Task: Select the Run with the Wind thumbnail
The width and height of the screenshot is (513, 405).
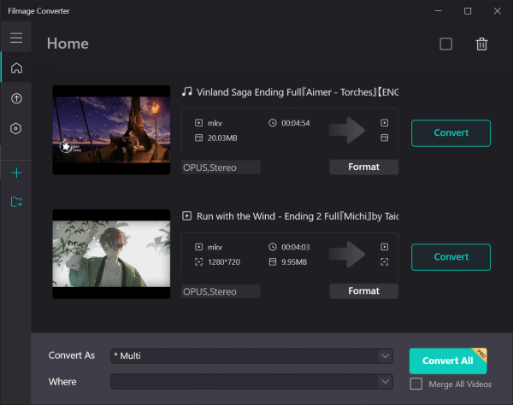Action: tap(111, 254)
